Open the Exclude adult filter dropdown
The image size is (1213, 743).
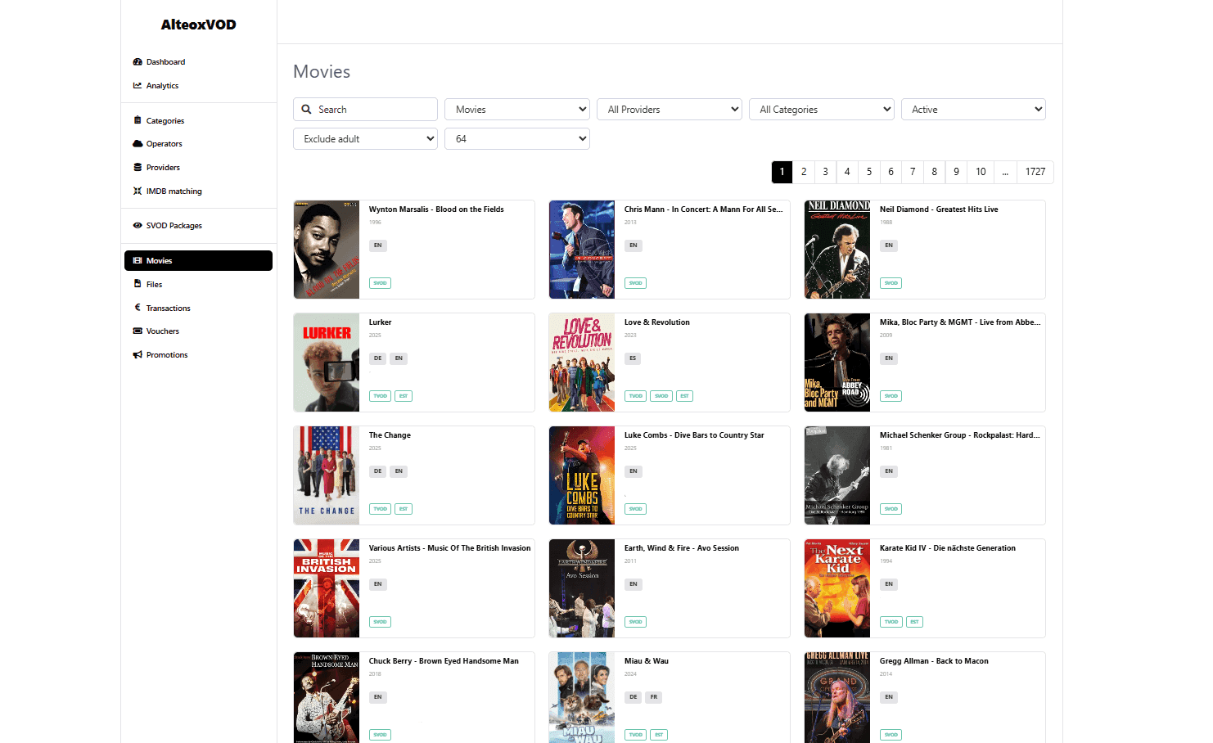click(x=365, y=139)
